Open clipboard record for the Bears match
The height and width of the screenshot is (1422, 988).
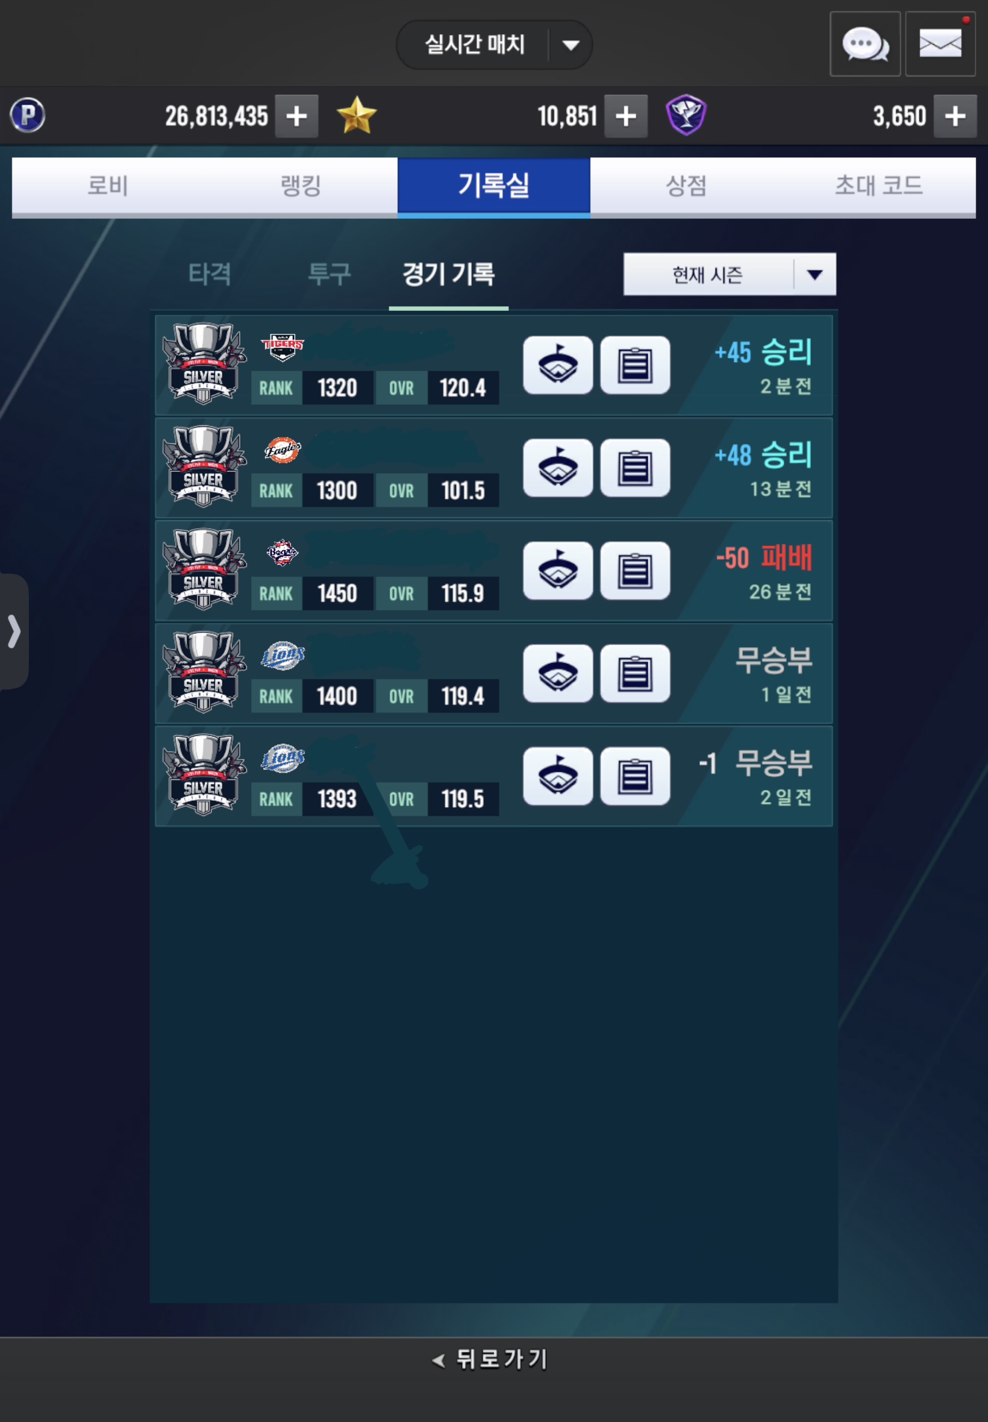[635, 571]
